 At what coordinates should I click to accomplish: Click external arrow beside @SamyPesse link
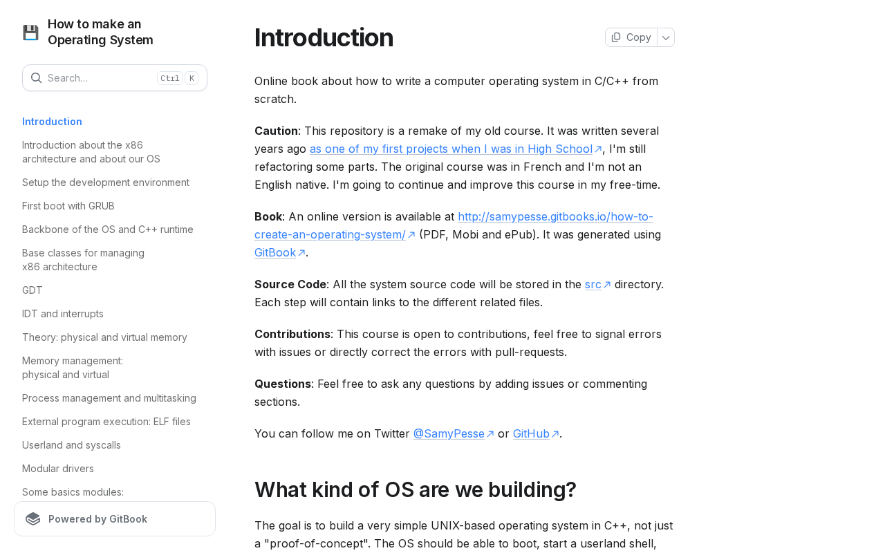pyautogui.click(x=490, y=434)
